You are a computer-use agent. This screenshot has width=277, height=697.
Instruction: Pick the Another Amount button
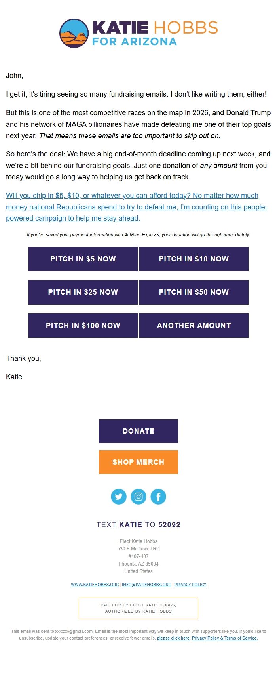point(194,326)
